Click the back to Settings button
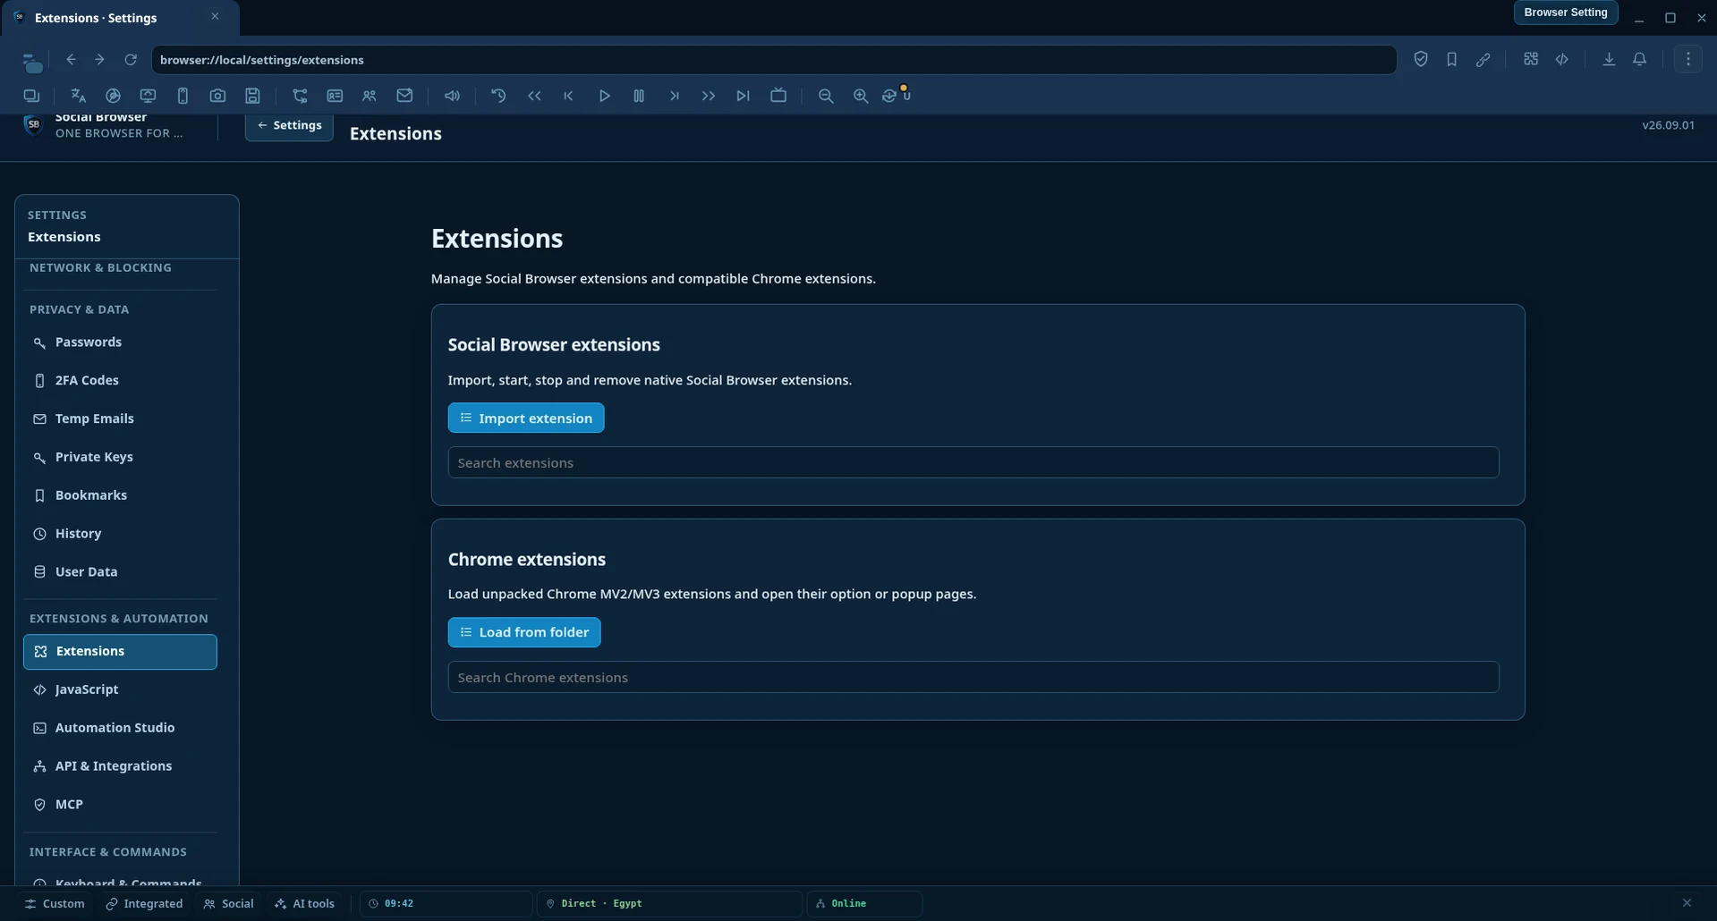Viewport: 1717px width, 921px height. click(289, 126)
